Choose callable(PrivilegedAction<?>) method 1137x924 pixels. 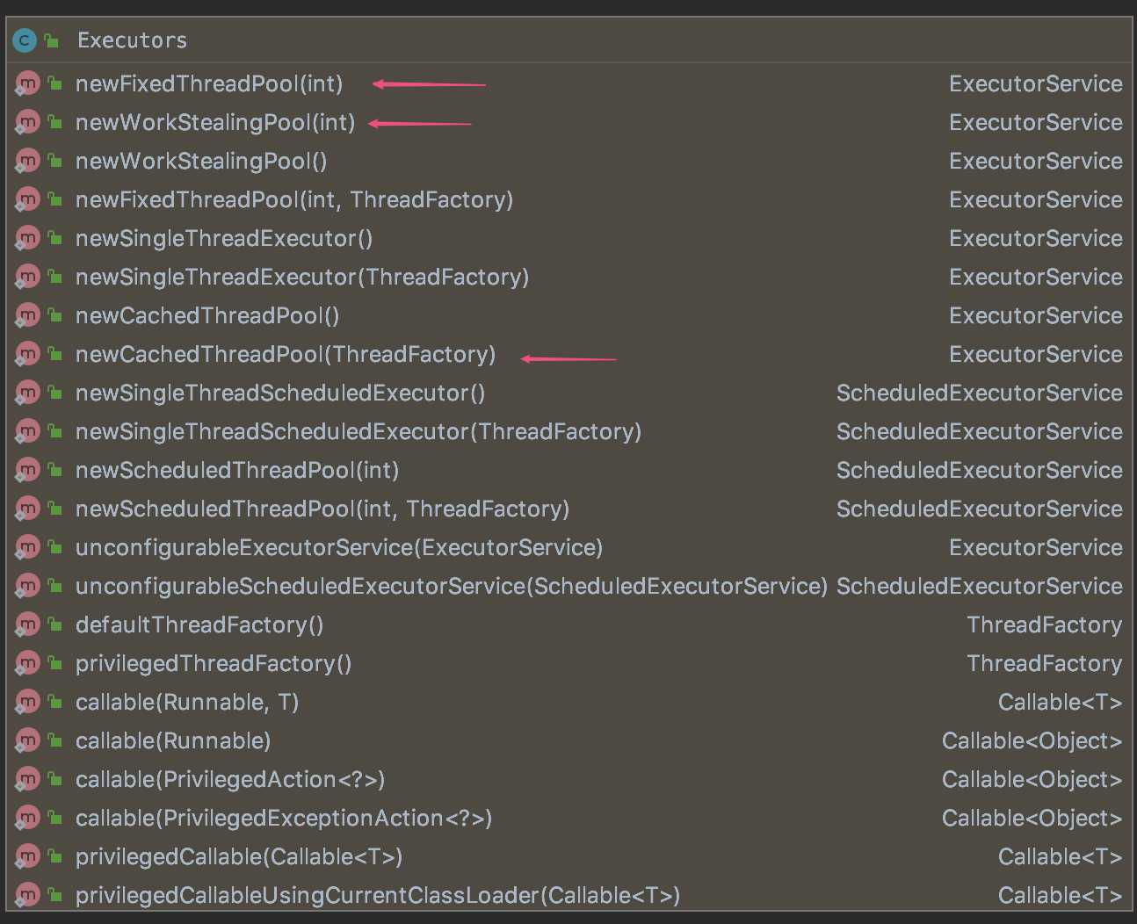coord(230,779)
